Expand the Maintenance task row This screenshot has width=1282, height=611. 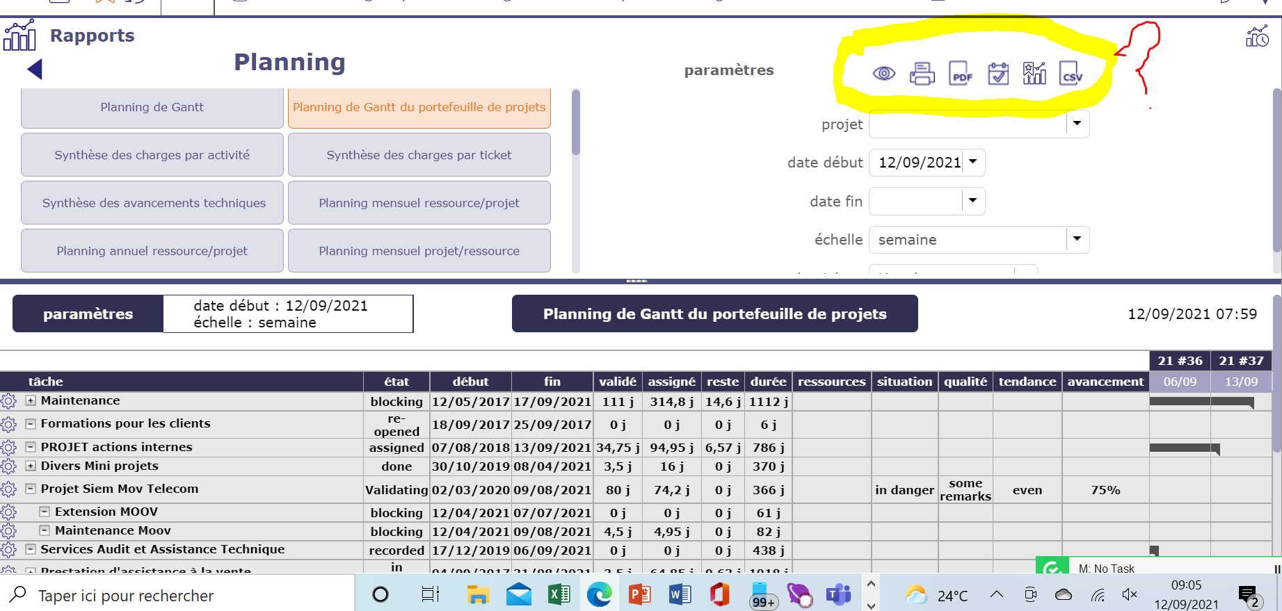[31, 400]
